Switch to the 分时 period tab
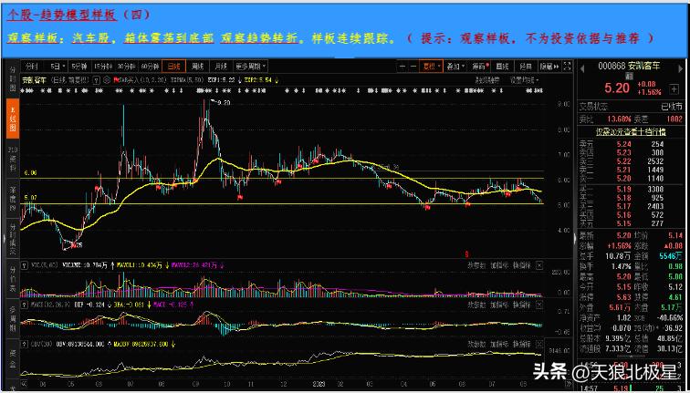This screenshot has height=393, width=690. tap(31, 67)
